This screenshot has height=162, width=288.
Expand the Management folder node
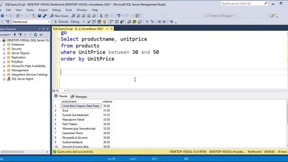4,70
